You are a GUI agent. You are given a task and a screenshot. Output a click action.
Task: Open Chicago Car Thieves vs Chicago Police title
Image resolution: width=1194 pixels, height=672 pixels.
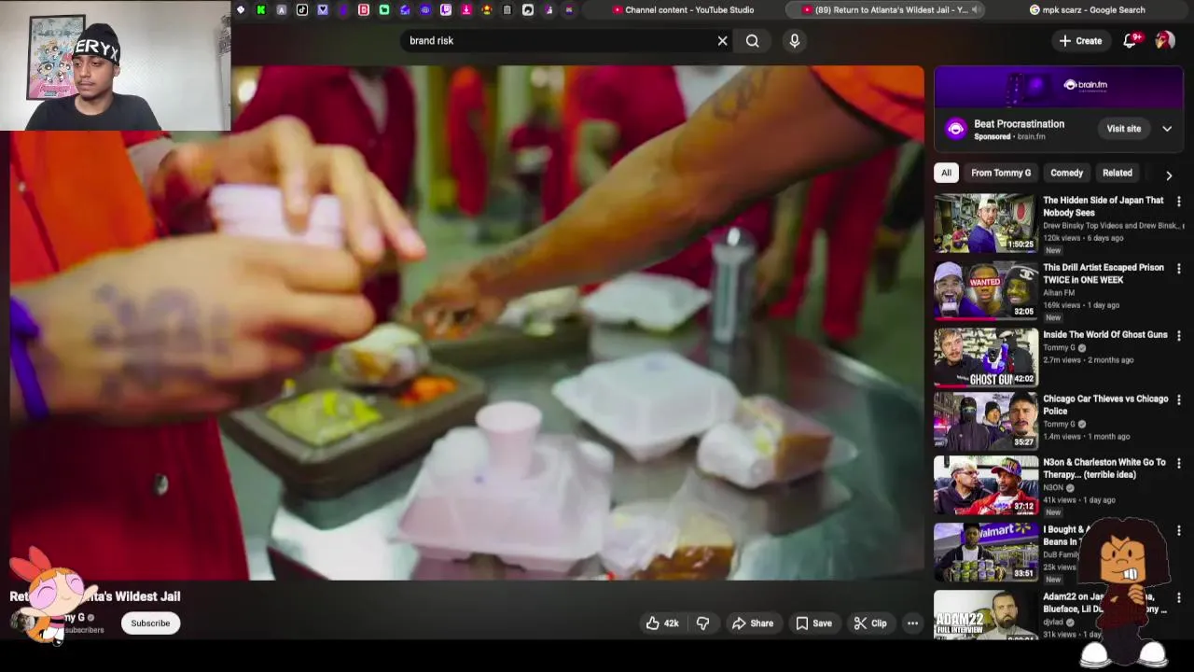1105,405
